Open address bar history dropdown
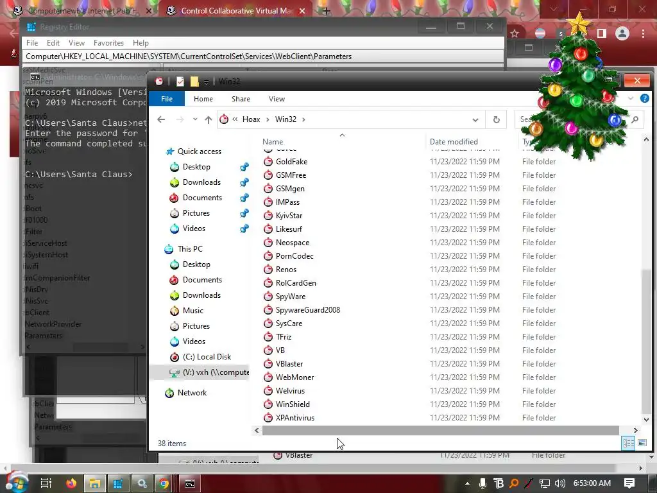 [475, 120]
